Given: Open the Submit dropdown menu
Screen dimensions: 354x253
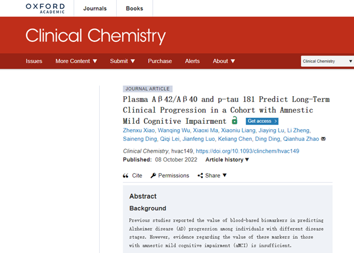Looking at the screenshot, I should (122, 61).
